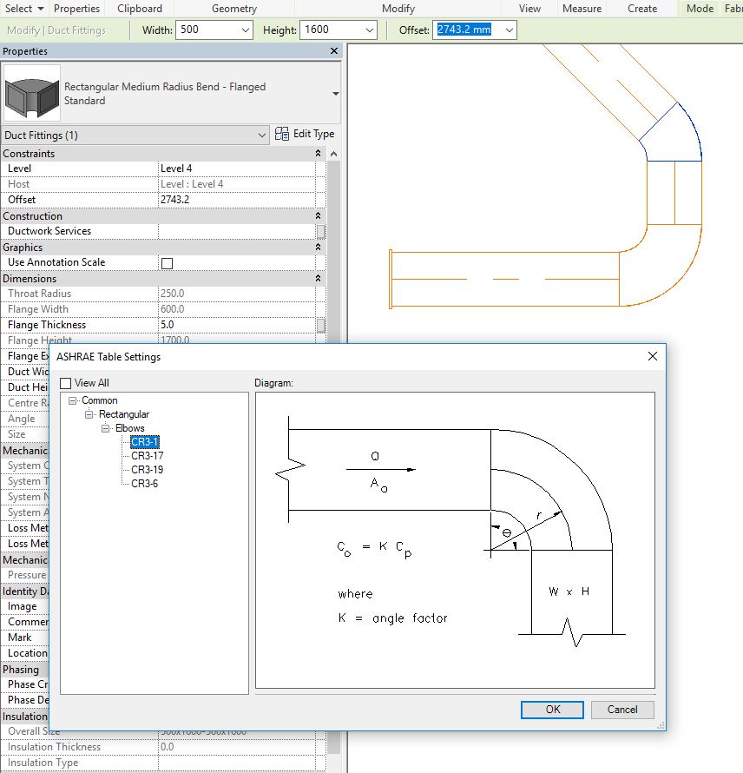Select the CR3-1 table entry
The width and height of the screenshot is (743, 773).
tap(144, 442)
